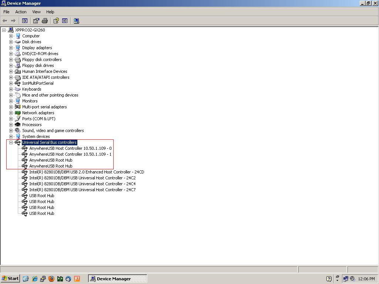Launch Internet Explorer from Quick Launch
Viewport: 379px width, 284px height.
[35, 279]
